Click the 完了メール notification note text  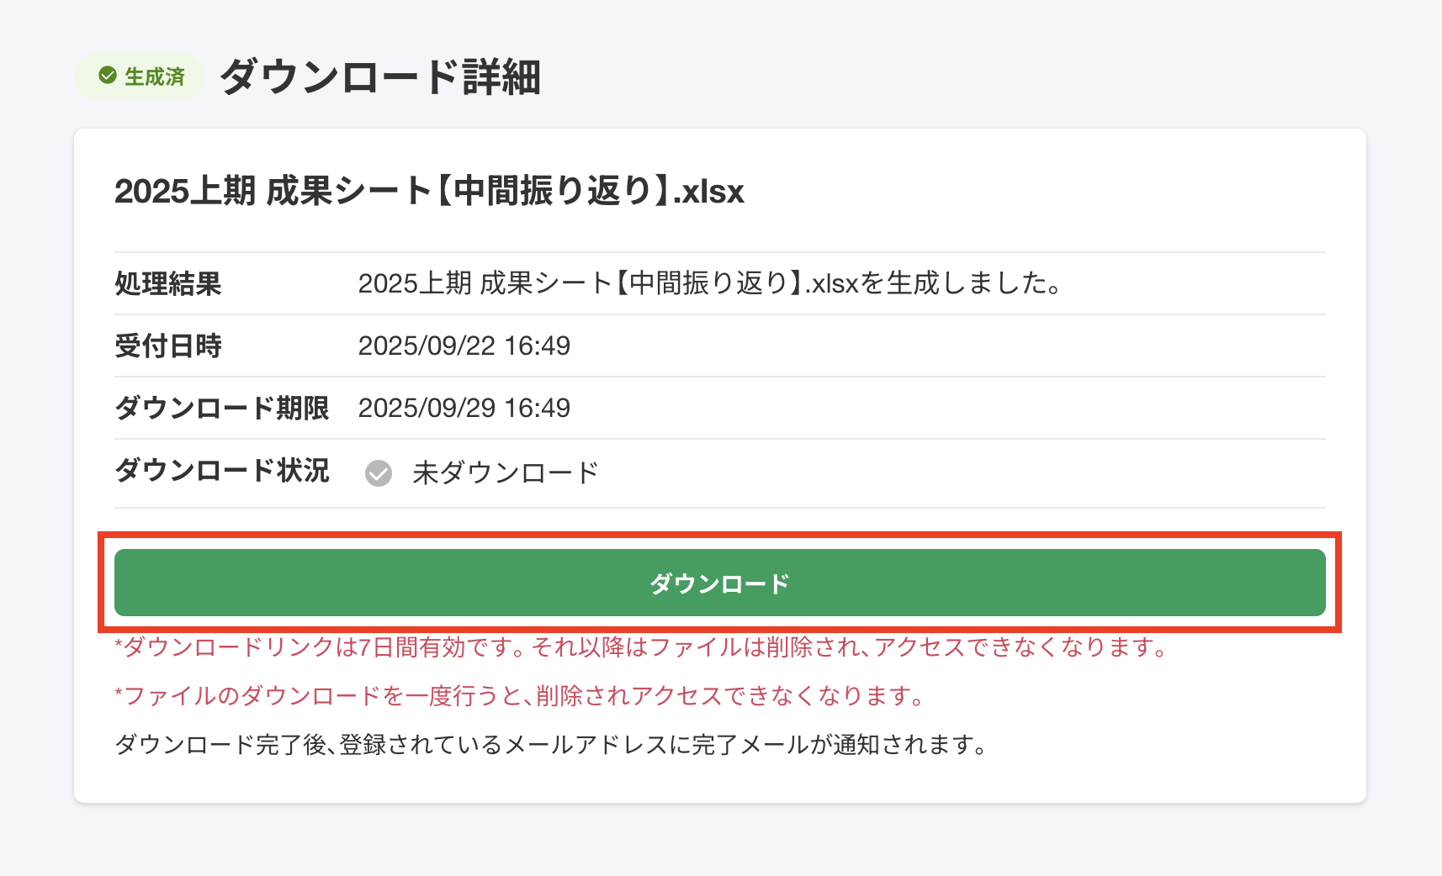[551, 744]
